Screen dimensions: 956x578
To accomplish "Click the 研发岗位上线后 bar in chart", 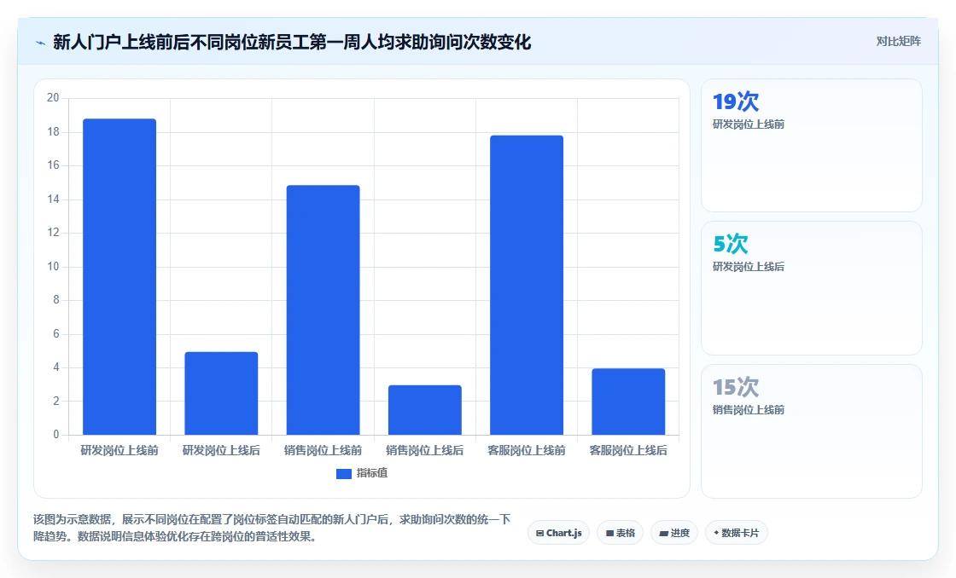I will [221, 394].
